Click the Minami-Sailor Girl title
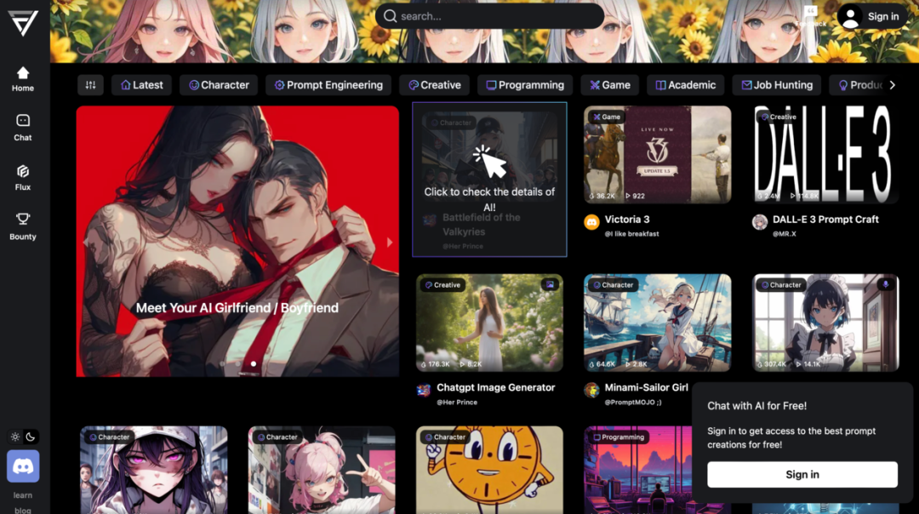 [646, 387]
